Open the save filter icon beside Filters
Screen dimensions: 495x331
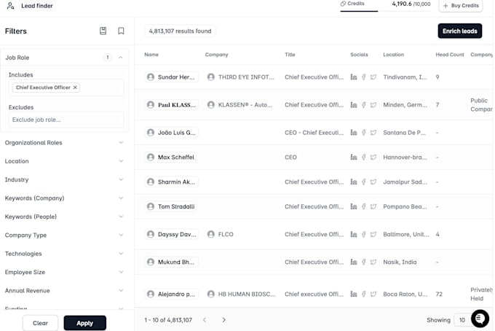click(103, 31)
